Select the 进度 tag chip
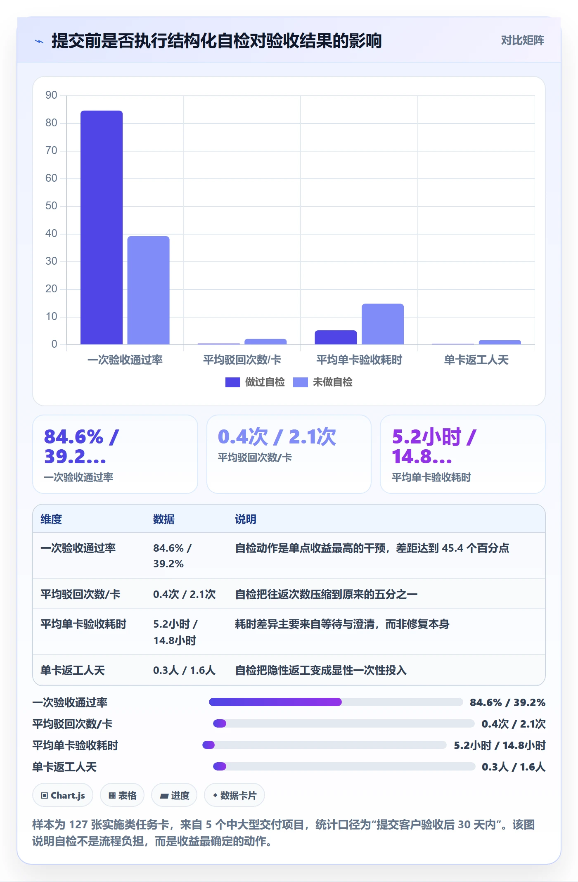Viewport: 578px width, 882px height. pos(174,795)
